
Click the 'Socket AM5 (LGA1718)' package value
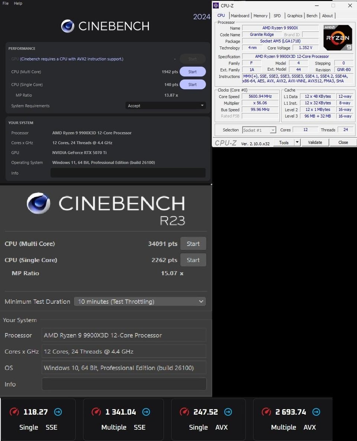[x=280, y=41]
